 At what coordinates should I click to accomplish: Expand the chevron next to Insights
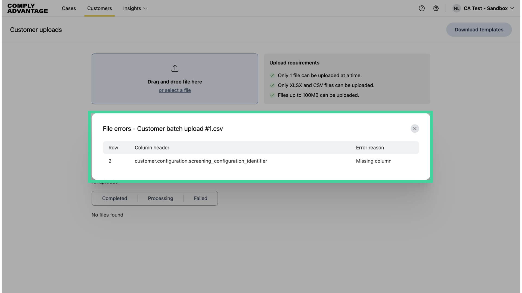click(x=146, y=8)
